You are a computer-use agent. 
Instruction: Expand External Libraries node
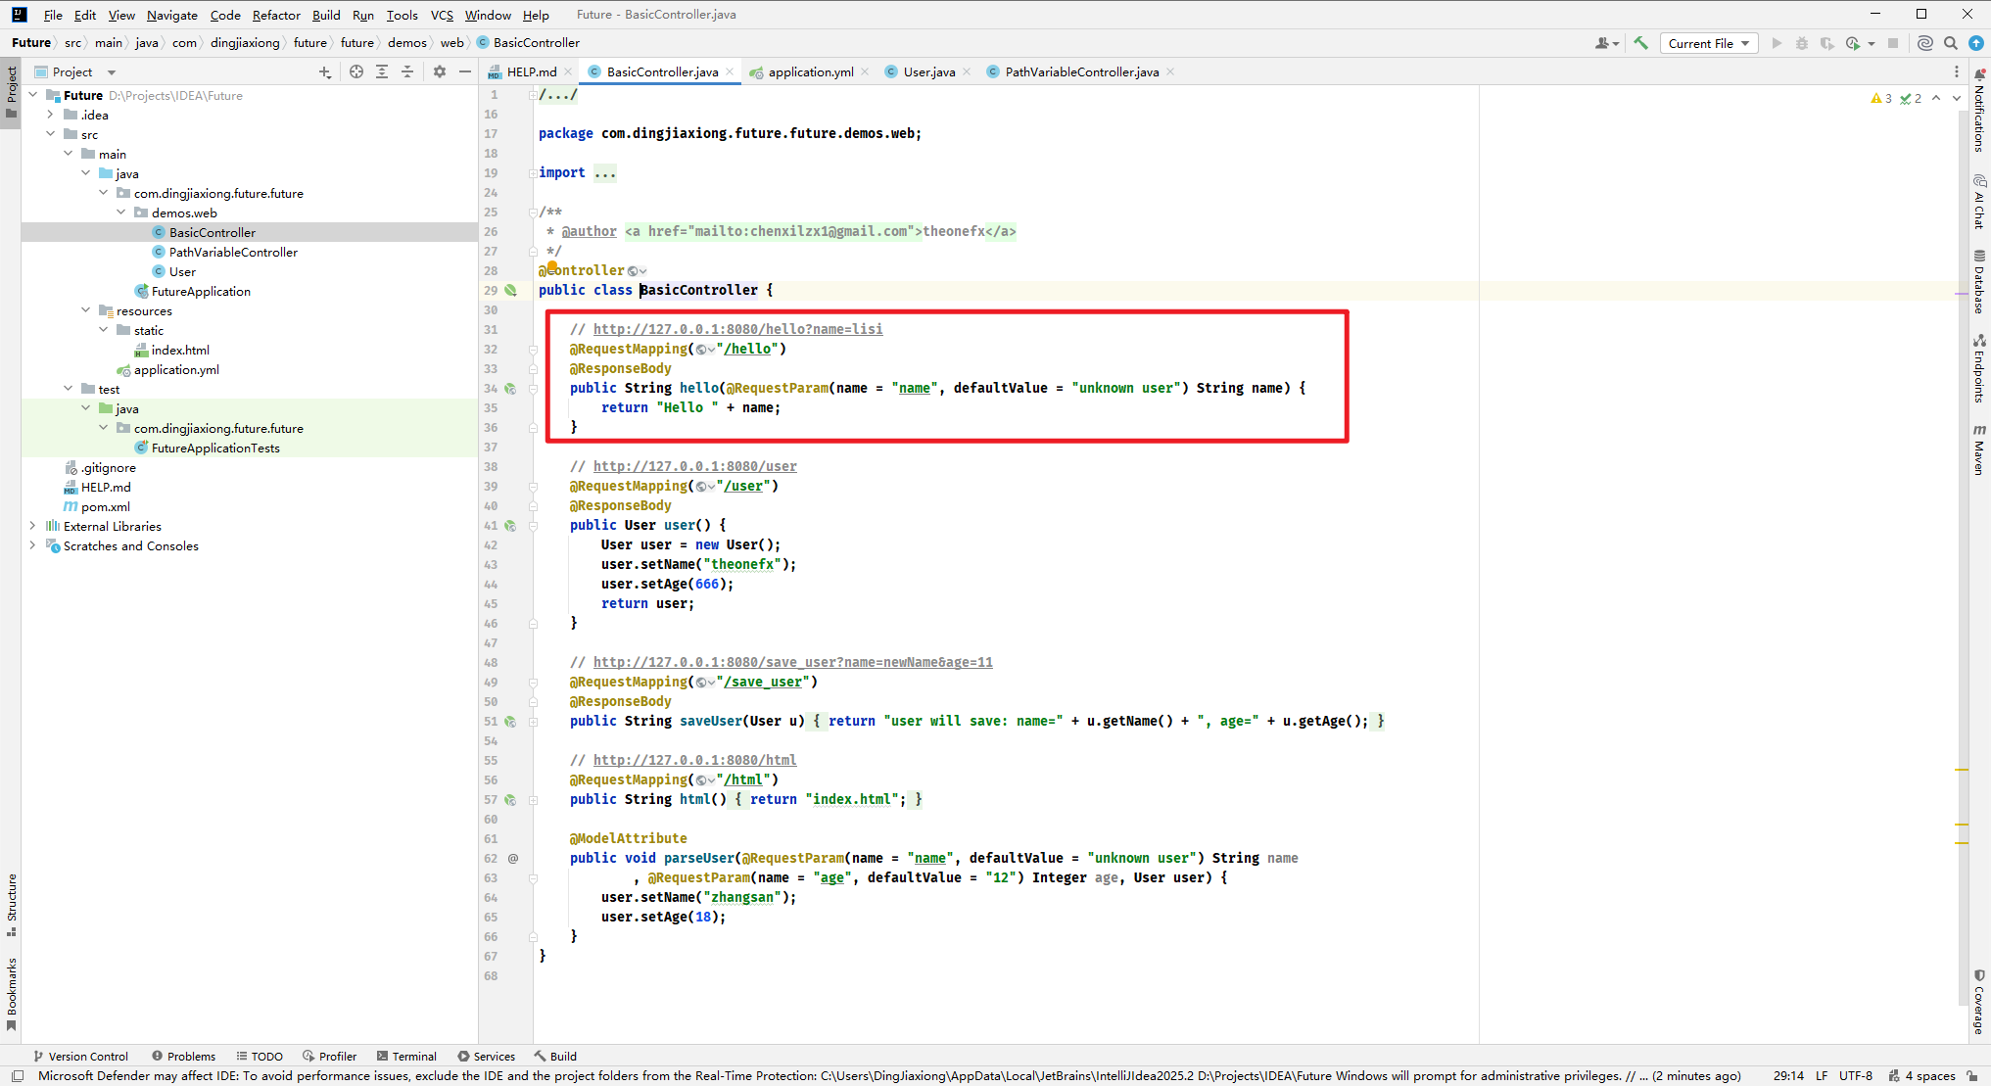pos(32,526)
